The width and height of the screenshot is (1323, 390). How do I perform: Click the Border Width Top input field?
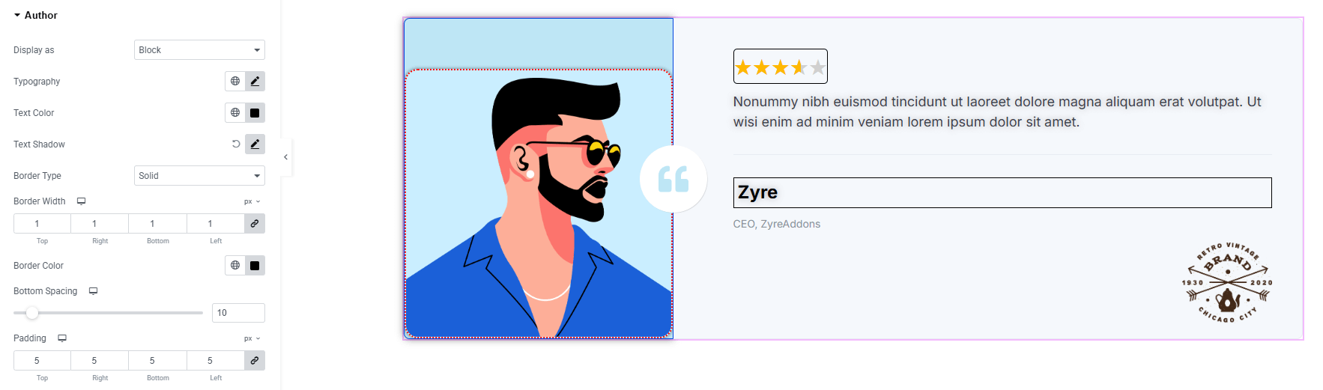[x=42, y=223]
